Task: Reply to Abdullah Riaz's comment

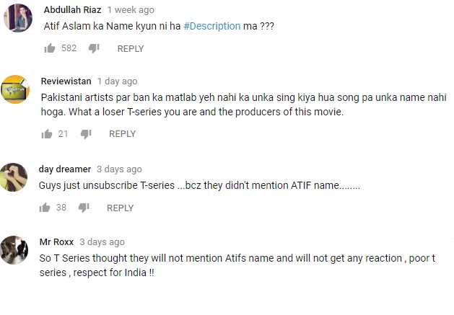Action: coord(131,48)
